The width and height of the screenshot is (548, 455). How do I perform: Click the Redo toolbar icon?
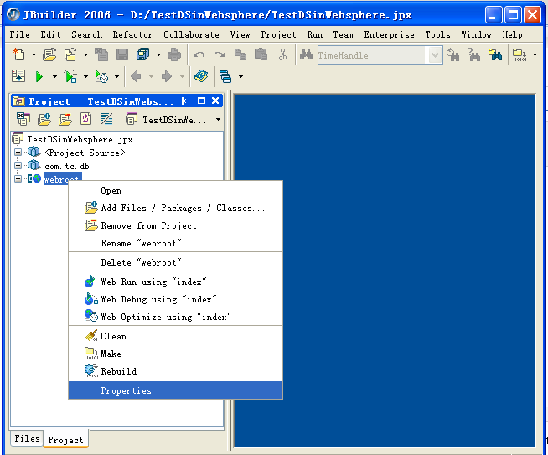point(220,54)
